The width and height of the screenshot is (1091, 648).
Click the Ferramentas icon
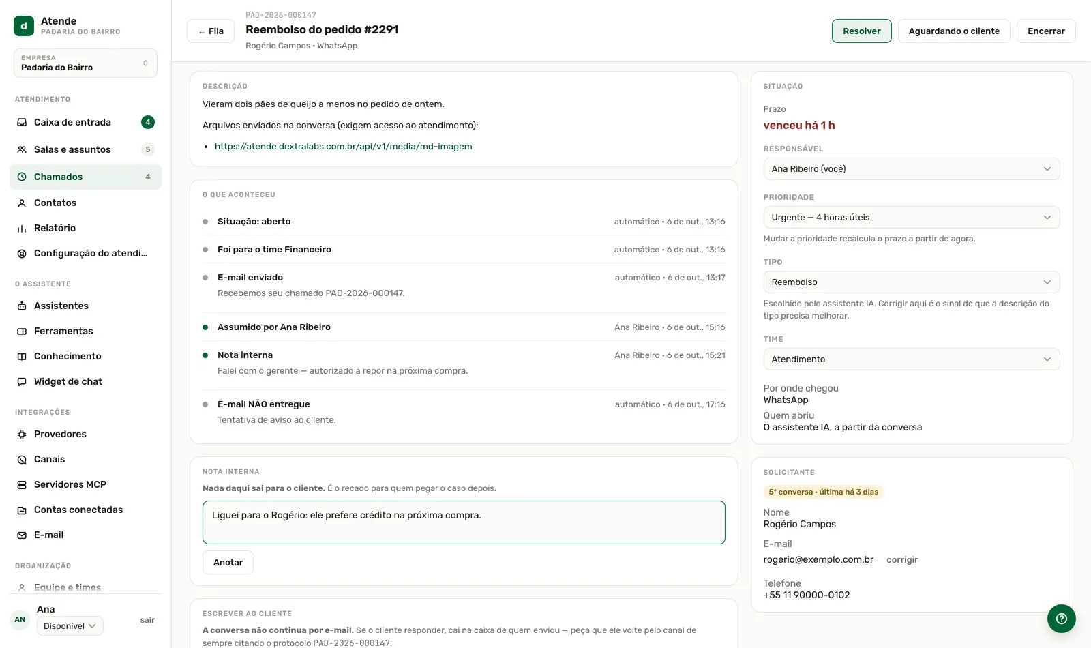pyautogui.click(x=22, y=331)
